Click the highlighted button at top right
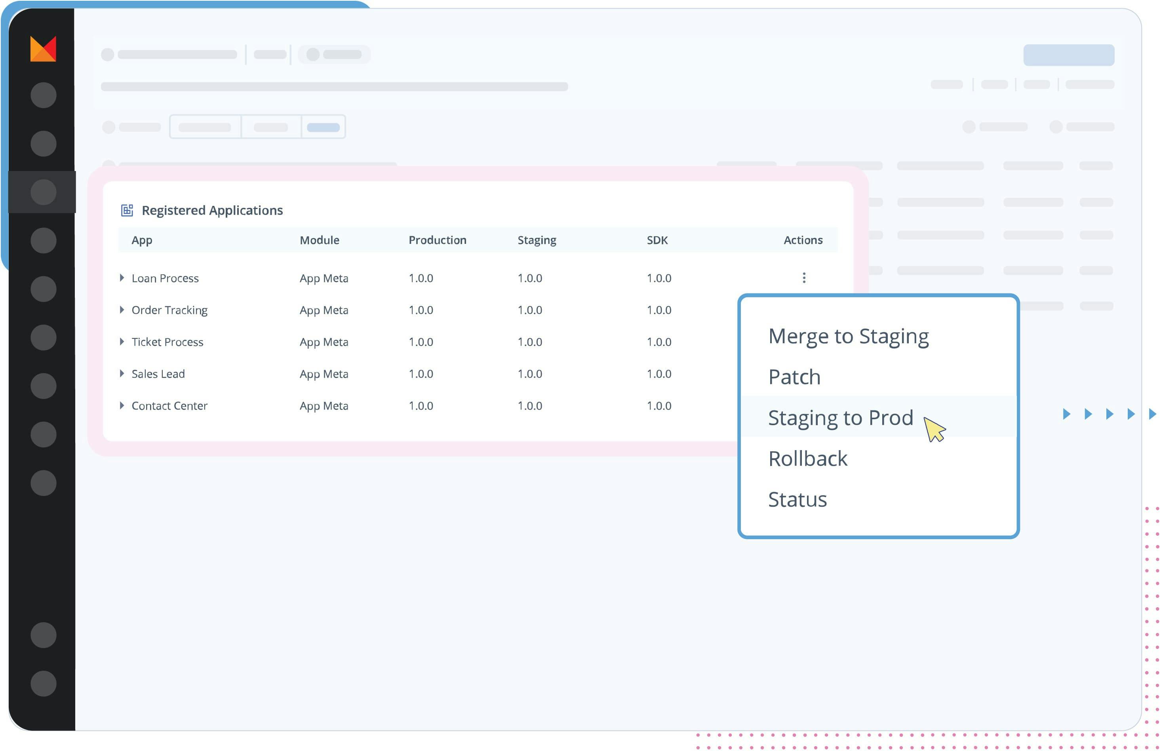Image resolution: width=1161 pixels, height=751 pixels. (x=1069, y=54)
